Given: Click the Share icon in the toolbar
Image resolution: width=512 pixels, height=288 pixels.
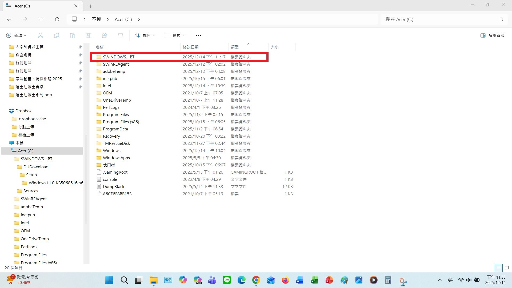Looking at the screenshot, I should click(104, 35).
